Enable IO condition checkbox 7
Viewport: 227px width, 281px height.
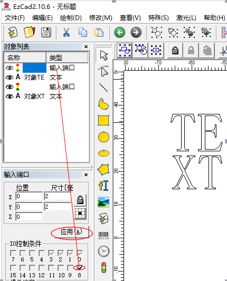(13, 253)
